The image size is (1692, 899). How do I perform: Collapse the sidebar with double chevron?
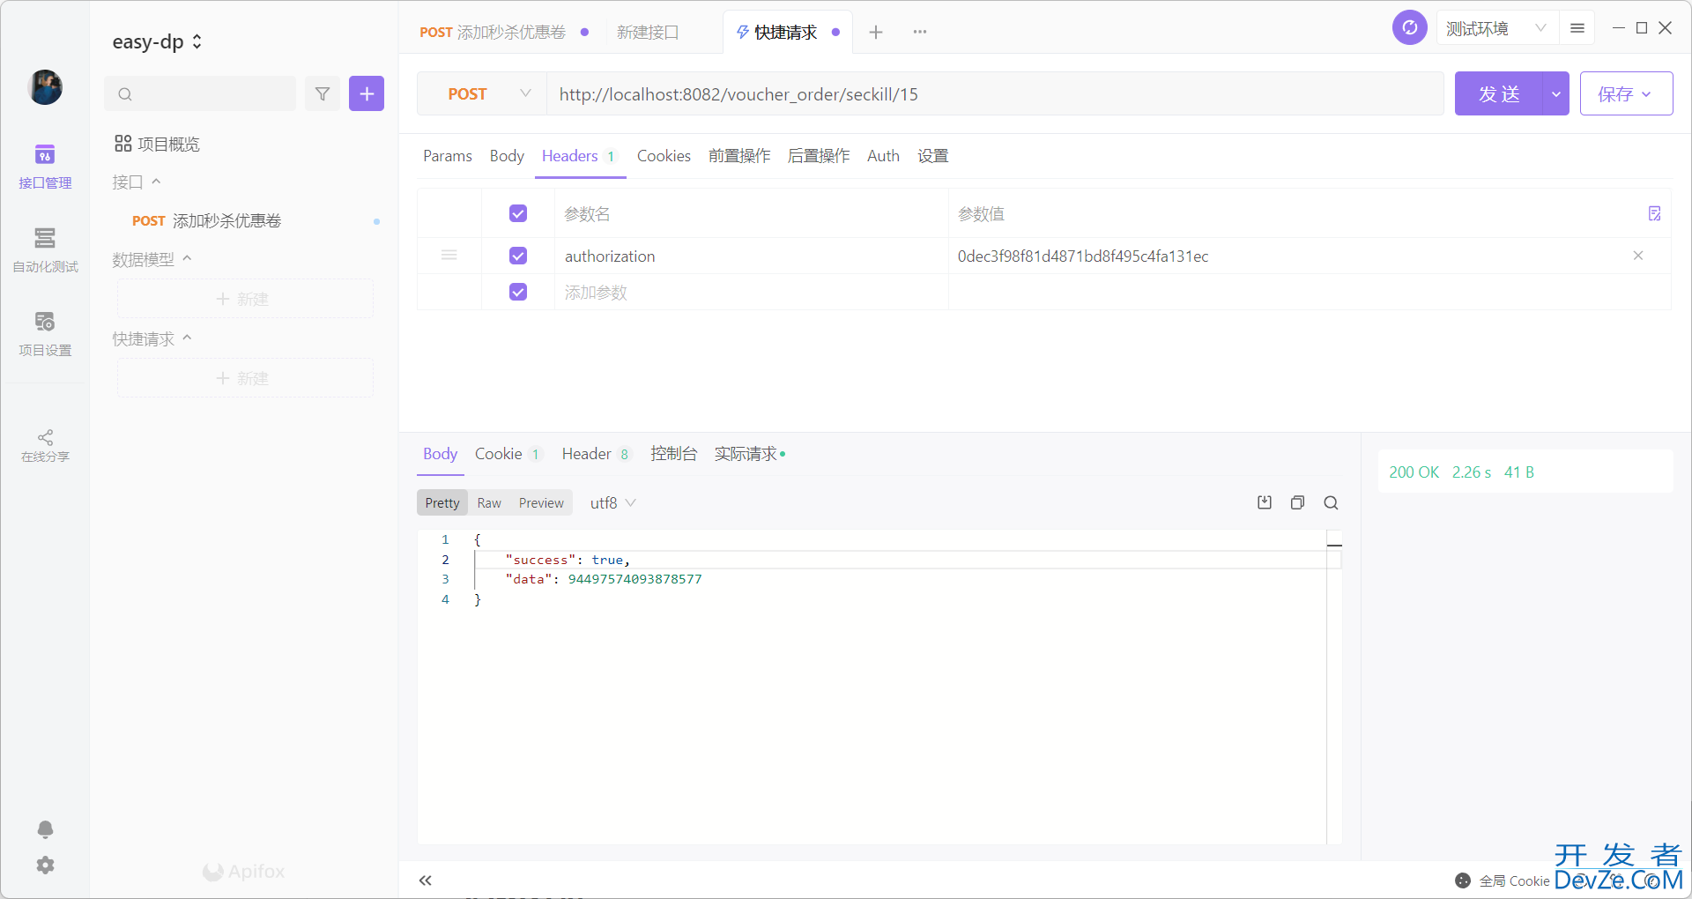(x=426, y=880)
